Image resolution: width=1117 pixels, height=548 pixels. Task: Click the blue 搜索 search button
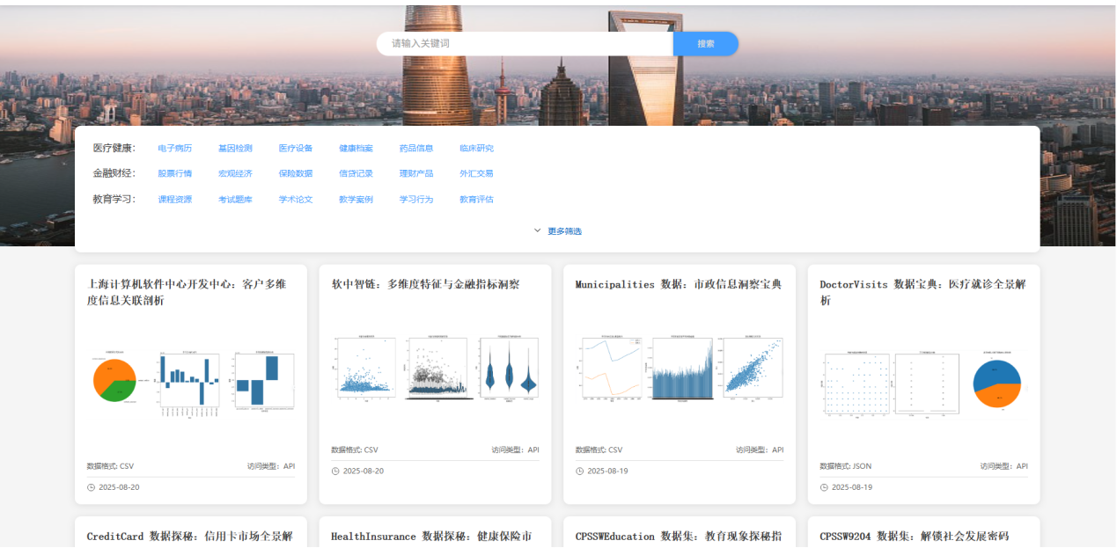click(x=706, y=43)
